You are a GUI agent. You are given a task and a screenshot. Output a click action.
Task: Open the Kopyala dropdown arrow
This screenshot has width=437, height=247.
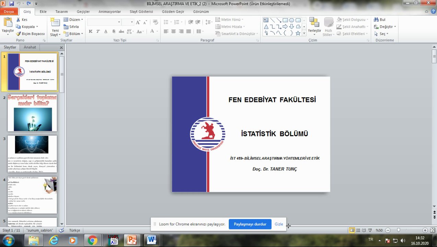coord(37,27)
